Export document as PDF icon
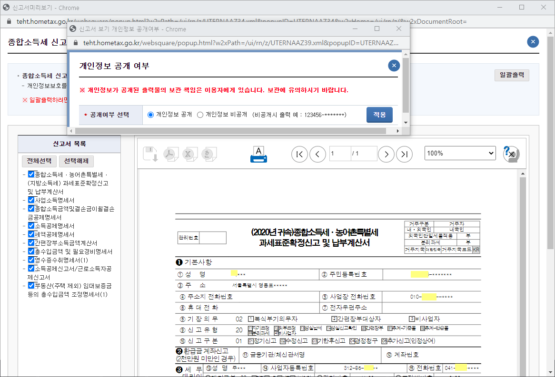Screen dimensions: 555x377 tap(170, 154)
